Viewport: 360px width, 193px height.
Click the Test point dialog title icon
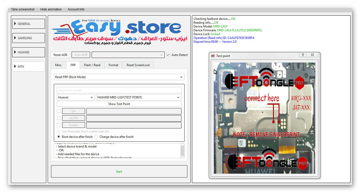click(213, 56)
